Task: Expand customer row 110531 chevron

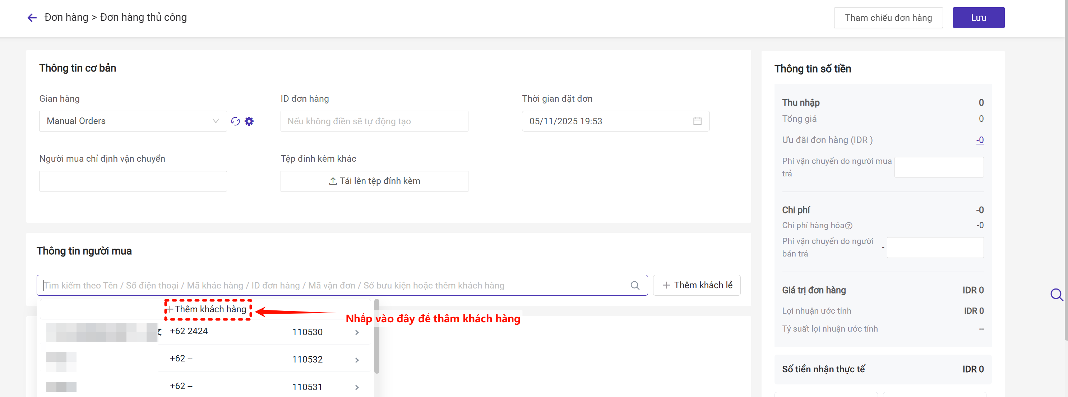Action: tap(357, 387)
